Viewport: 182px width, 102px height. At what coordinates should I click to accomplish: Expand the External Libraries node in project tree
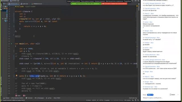coord(3,19)
